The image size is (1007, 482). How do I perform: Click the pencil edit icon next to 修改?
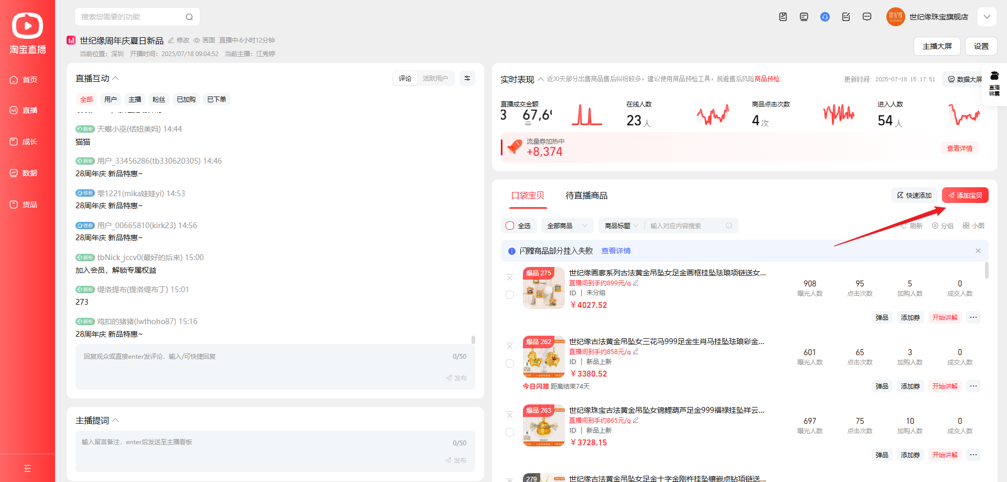tap(171, 40)
